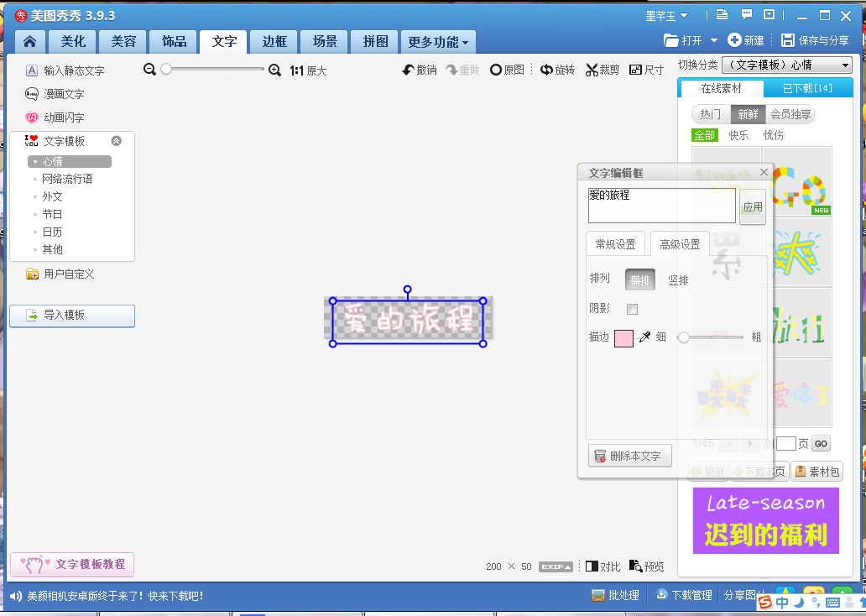Switch to the 已下载[14] tab
The image size is (866, 616).
click(x=807, y=88)
